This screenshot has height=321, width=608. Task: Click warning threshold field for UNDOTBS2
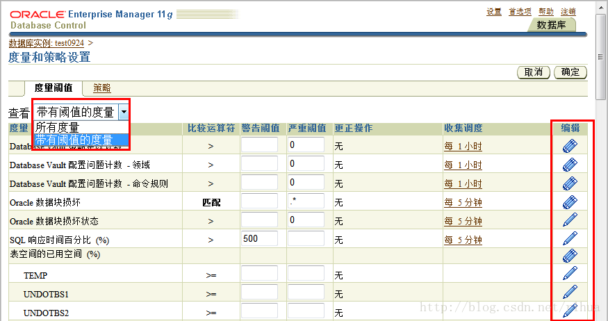click(259, 311)
